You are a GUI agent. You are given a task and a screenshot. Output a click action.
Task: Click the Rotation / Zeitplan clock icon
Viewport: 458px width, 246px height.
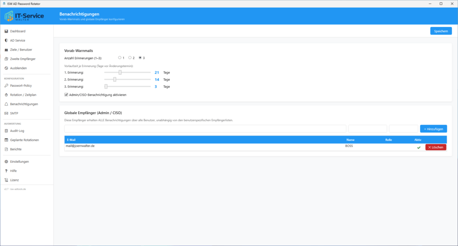click(6, 95)
